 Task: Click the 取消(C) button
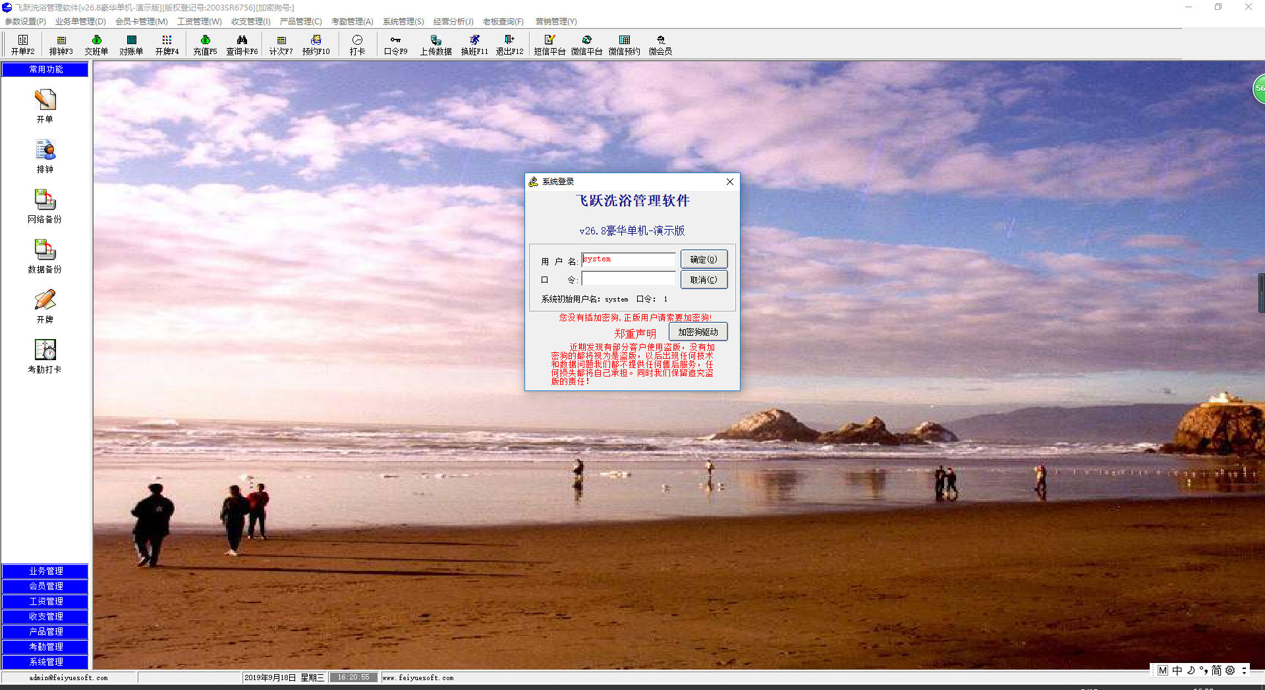pos(703,280)
